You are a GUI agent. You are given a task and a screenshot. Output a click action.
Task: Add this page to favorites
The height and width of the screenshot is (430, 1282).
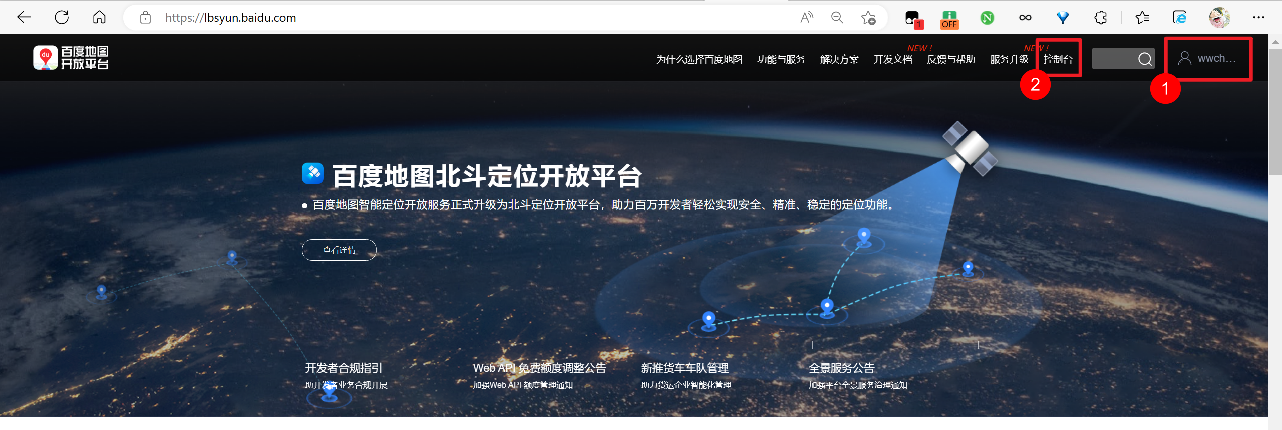pos(868,18)
